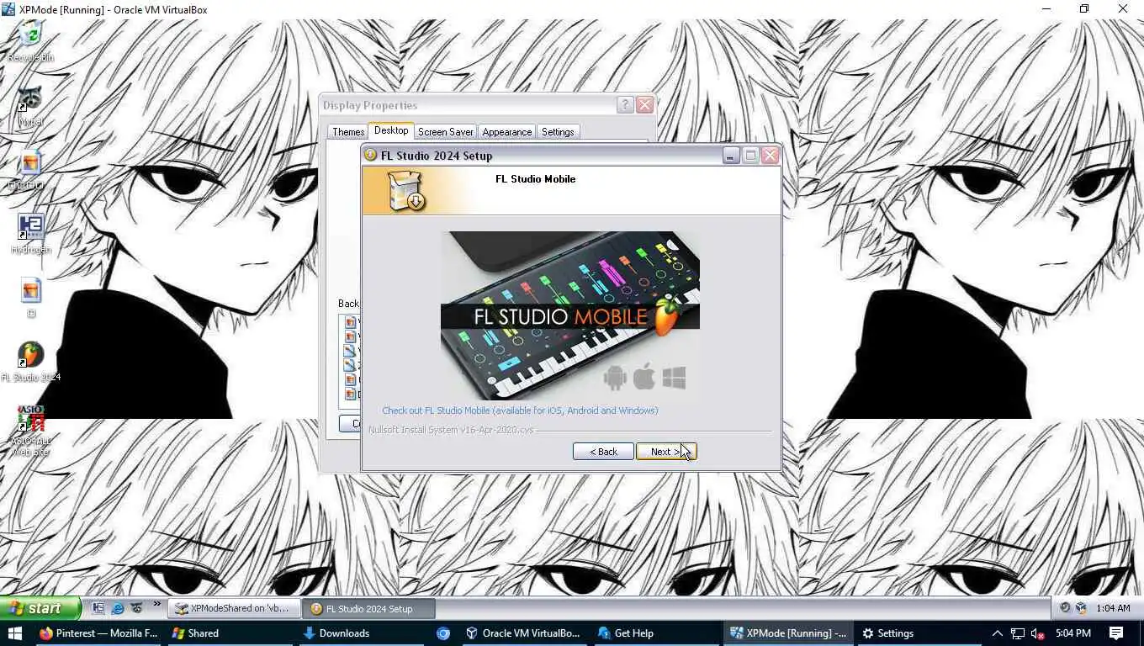Click the XP clock showing 1:04 AM
The width and height of the screenshot is (1144, 646).
click(1113, 608)
